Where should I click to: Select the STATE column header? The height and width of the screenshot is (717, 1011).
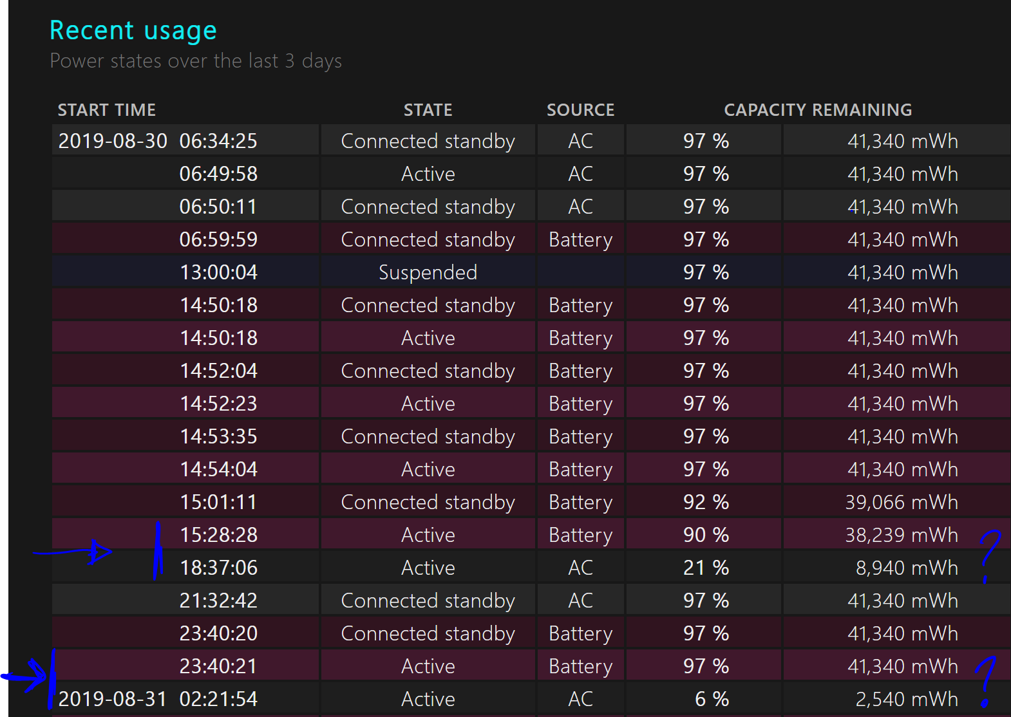point(428,110)
